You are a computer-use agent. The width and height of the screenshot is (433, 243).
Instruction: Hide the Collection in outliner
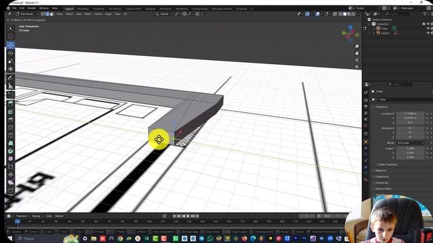coord(428,24)
